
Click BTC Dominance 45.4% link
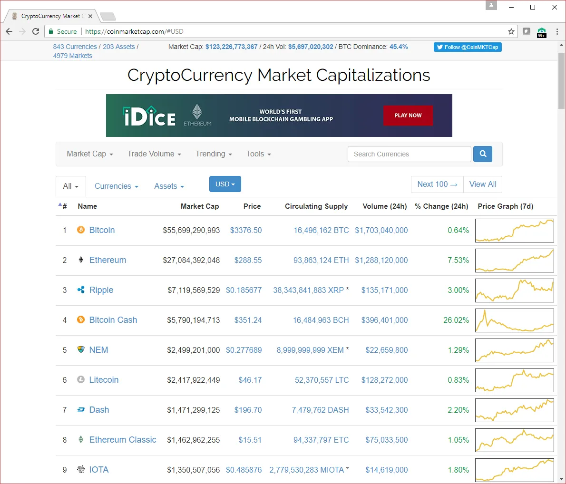click(399, 47)
